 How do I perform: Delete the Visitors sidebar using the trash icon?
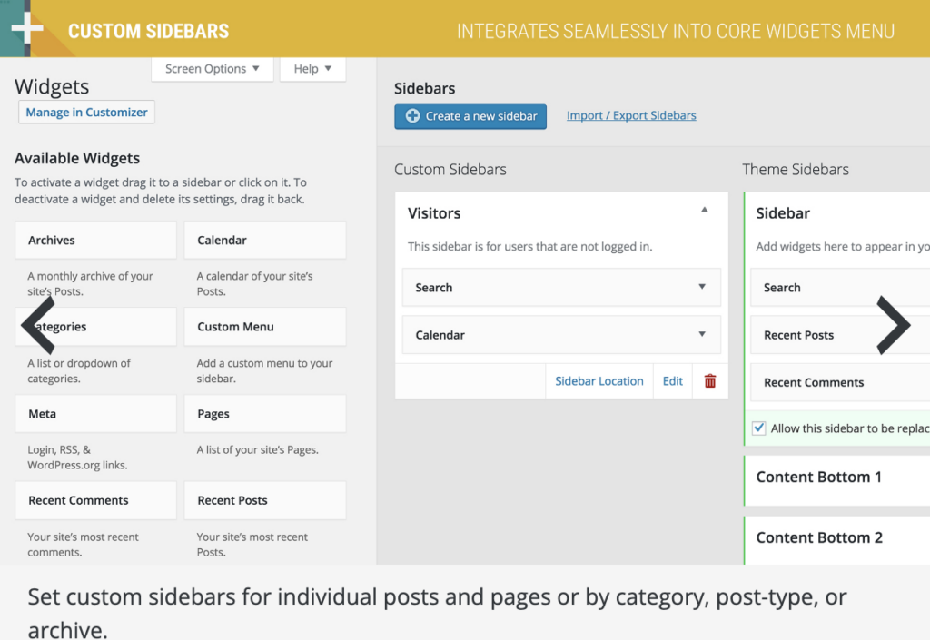(x=710, y=381)
